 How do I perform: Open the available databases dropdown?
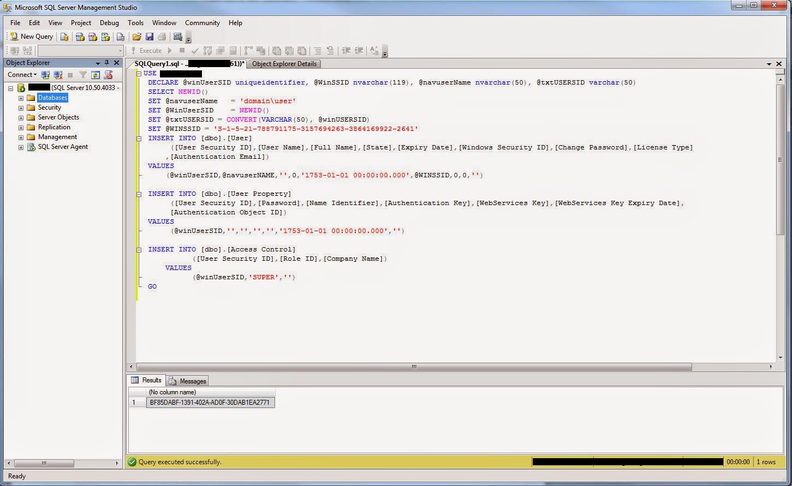[121, 50]
